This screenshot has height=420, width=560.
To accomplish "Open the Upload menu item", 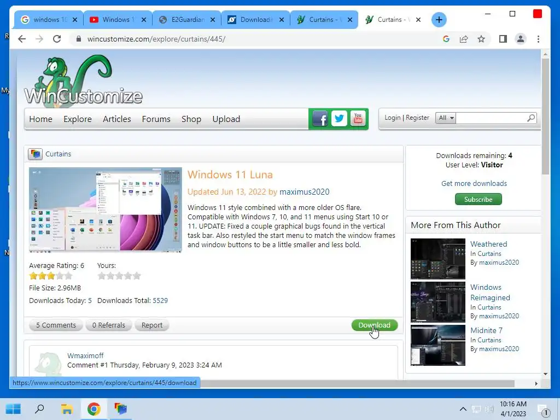I will click(x=226, y=119).
